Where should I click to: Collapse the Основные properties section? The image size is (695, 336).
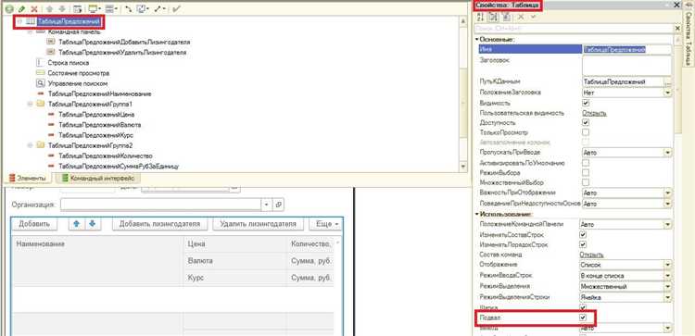point(477,40)
